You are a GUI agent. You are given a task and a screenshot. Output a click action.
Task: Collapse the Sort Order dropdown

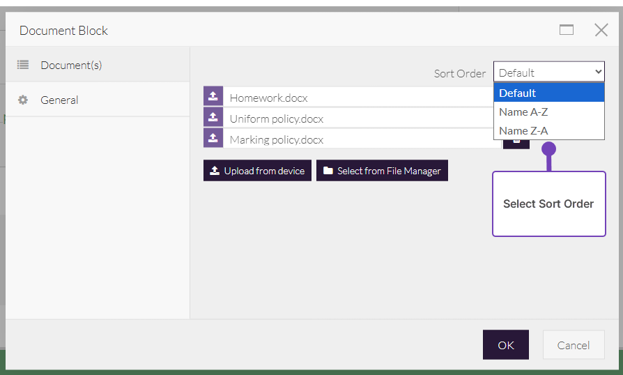(x=549, y=72)
